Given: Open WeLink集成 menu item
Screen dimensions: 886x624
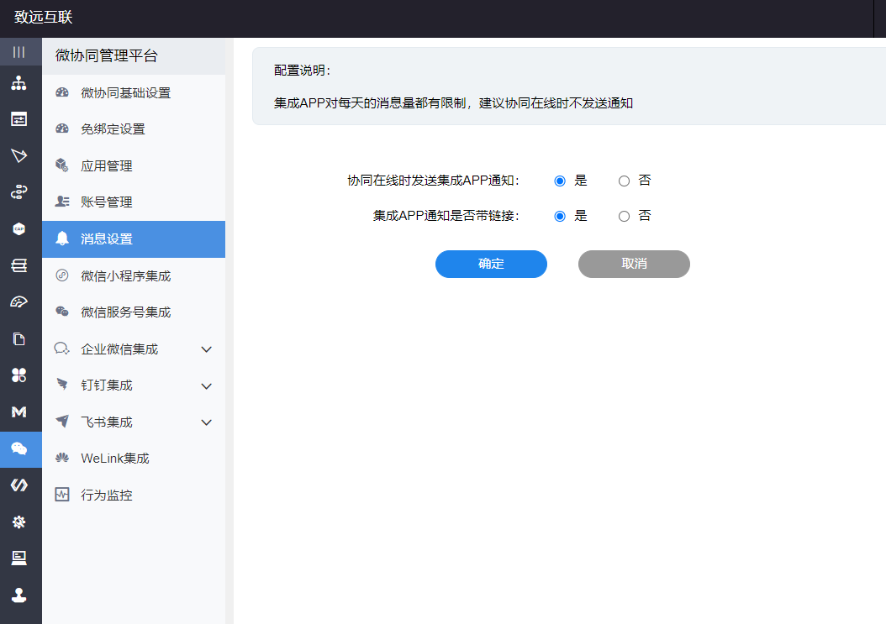Looking at the screenshot, I should click(x=134, y=459).
